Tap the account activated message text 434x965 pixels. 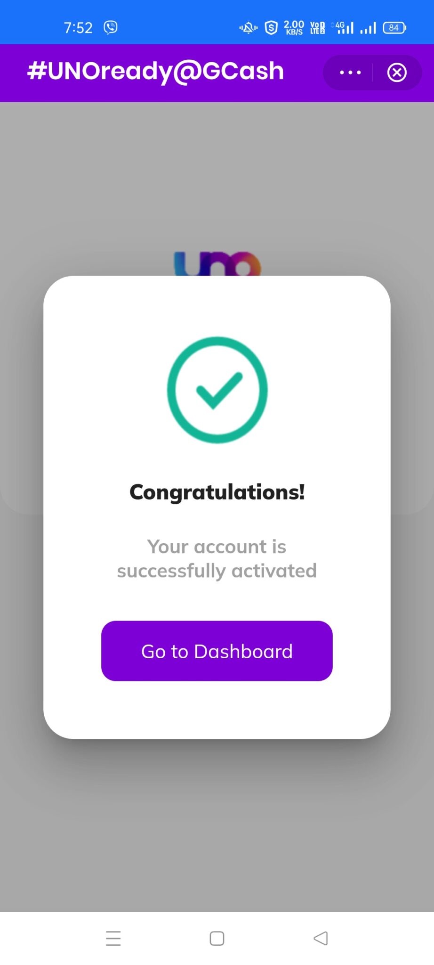point(217,558)
